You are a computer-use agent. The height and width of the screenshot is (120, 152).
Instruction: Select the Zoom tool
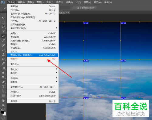(x=3, y=105)
